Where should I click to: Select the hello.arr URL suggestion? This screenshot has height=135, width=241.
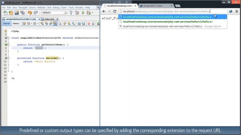(172, 22)
